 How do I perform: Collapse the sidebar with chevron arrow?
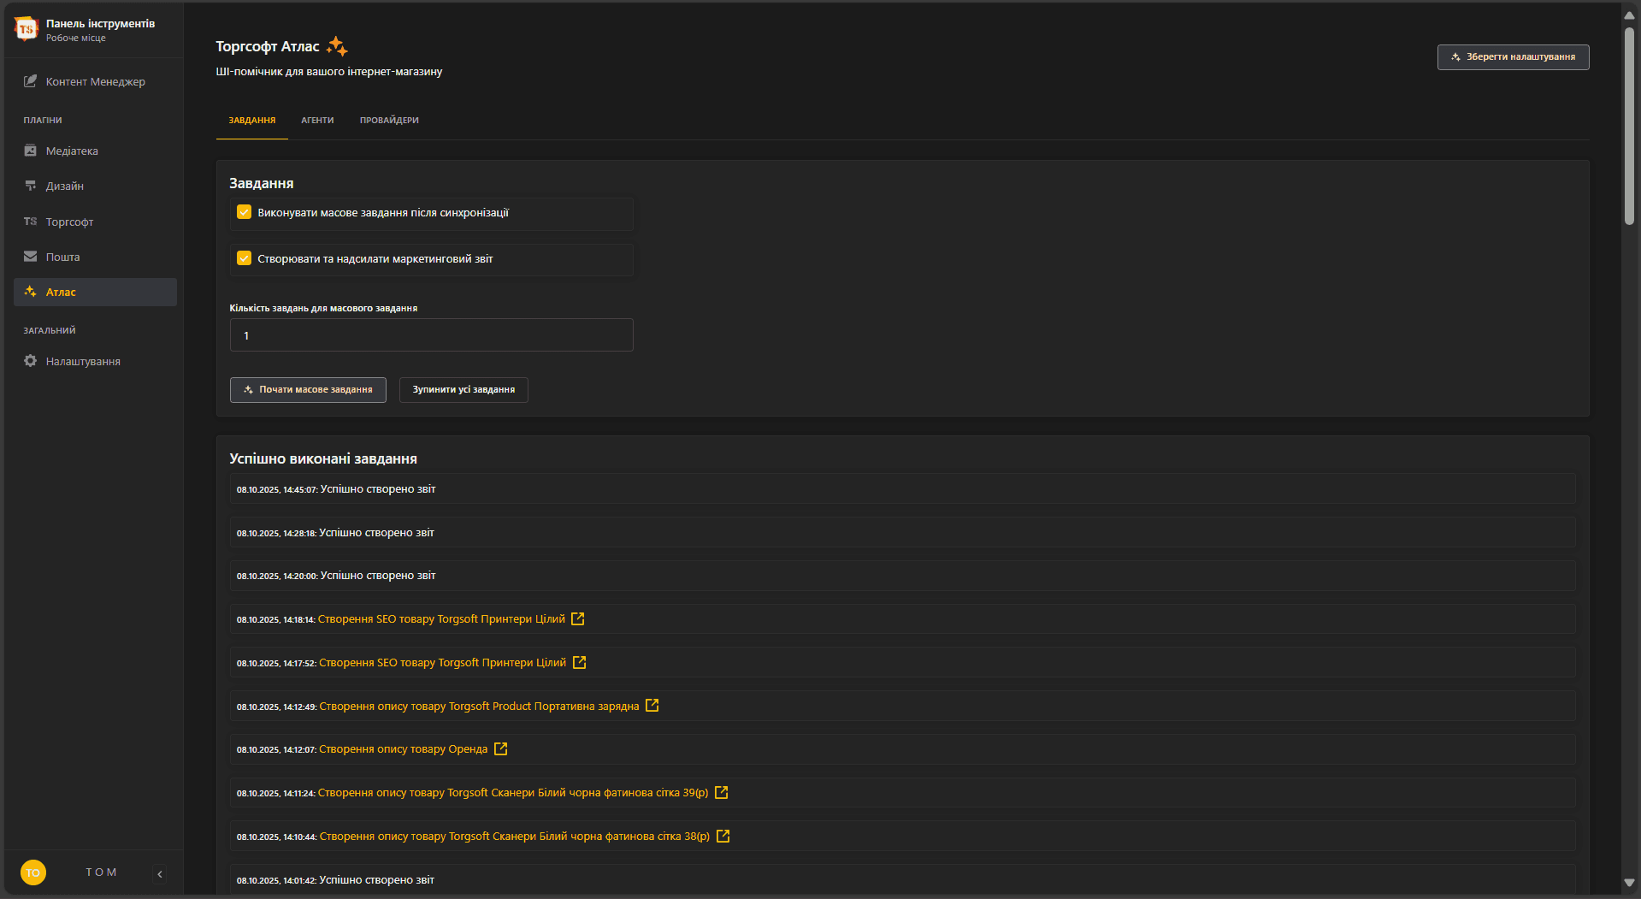point(160,873)
